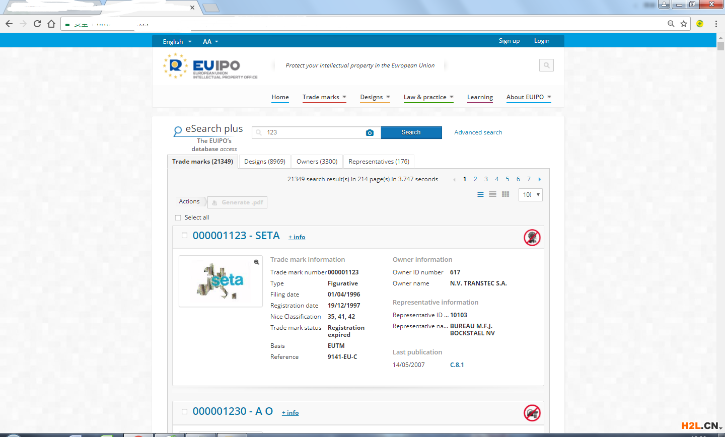Click the green browser extension icon

700,24
